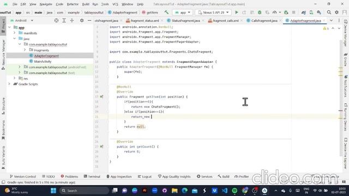Open the App Inspection tool window
Screen dimensions: 349x196
click(119, 176)
